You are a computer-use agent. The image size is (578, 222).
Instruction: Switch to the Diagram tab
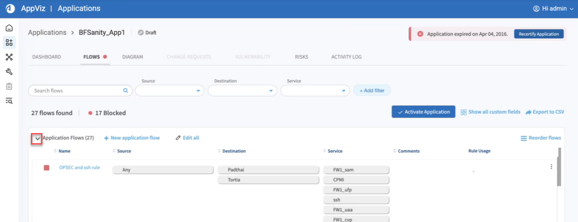pyautogui.click(x=132, y=57)
